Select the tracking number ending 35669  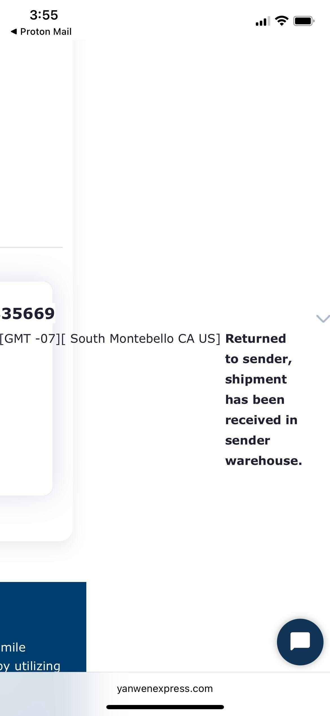(x=28, y=313)
